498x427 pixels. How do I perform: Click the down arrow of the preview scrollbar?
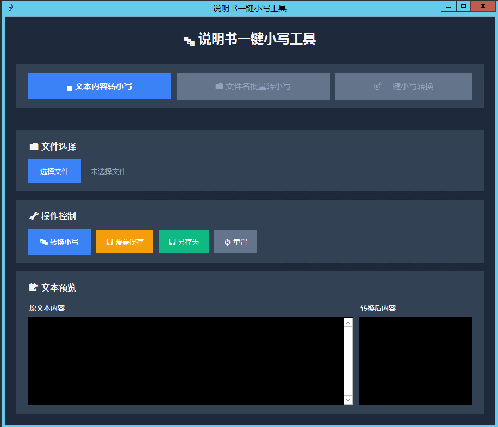[348, 399]
